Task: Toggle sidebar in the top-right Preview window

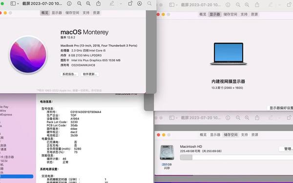Action: [172, 5]
